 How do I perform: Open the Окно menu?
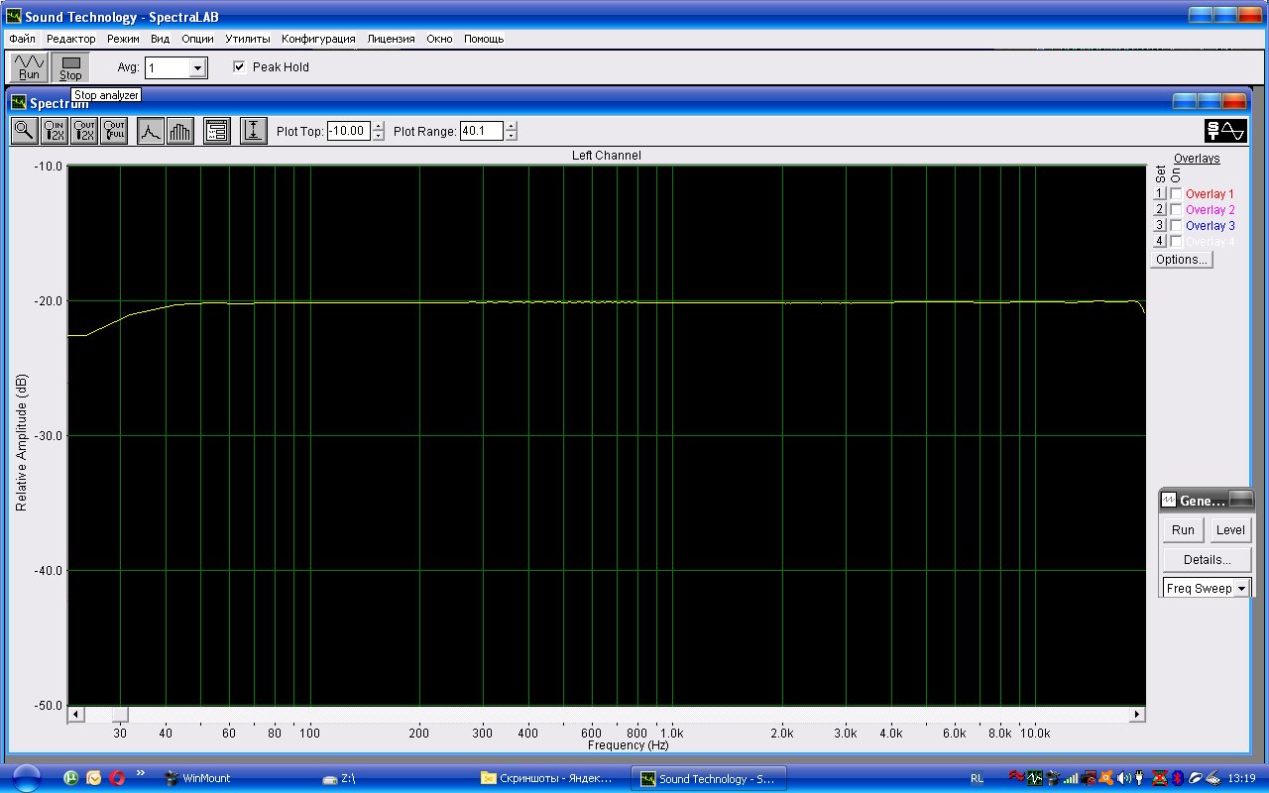point(439,39)
